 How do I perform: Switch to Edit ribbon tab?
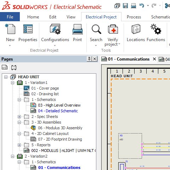tap(53, 17)
